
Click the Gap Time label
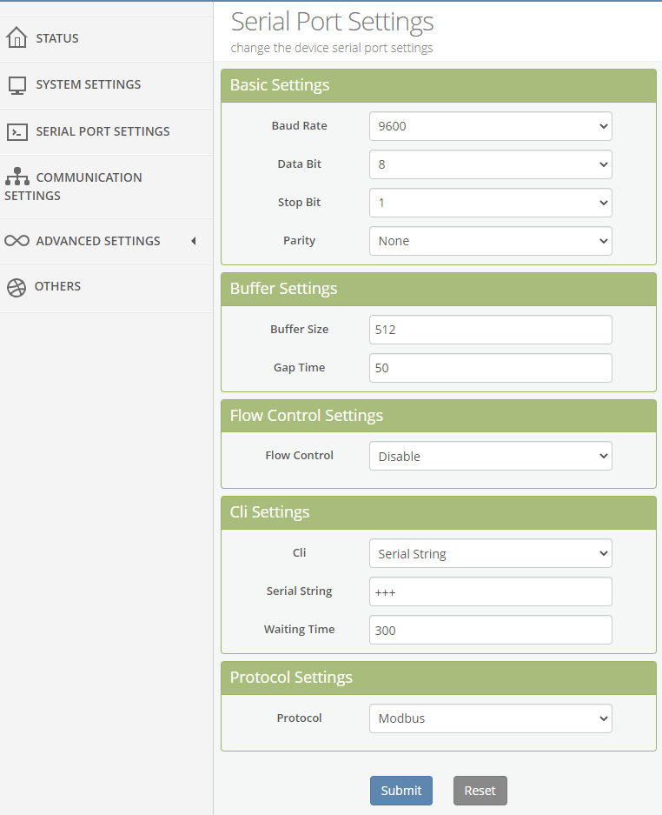pos(300,367)
